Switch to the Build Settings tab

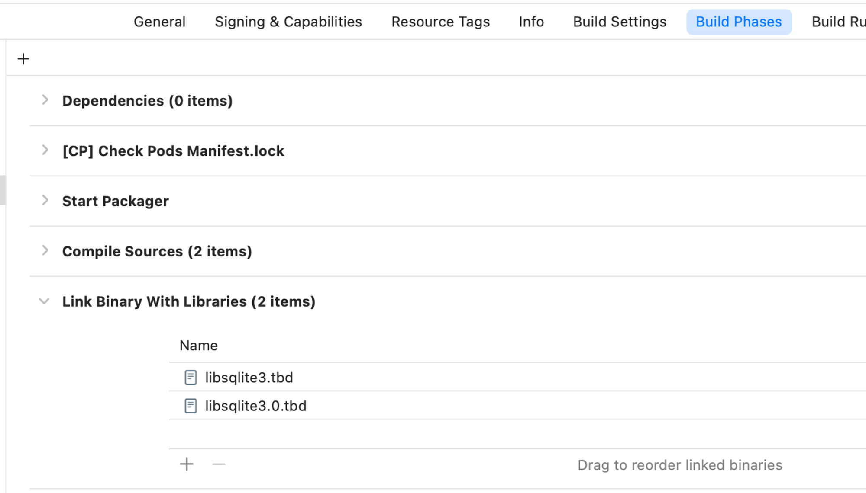(620, 22)
